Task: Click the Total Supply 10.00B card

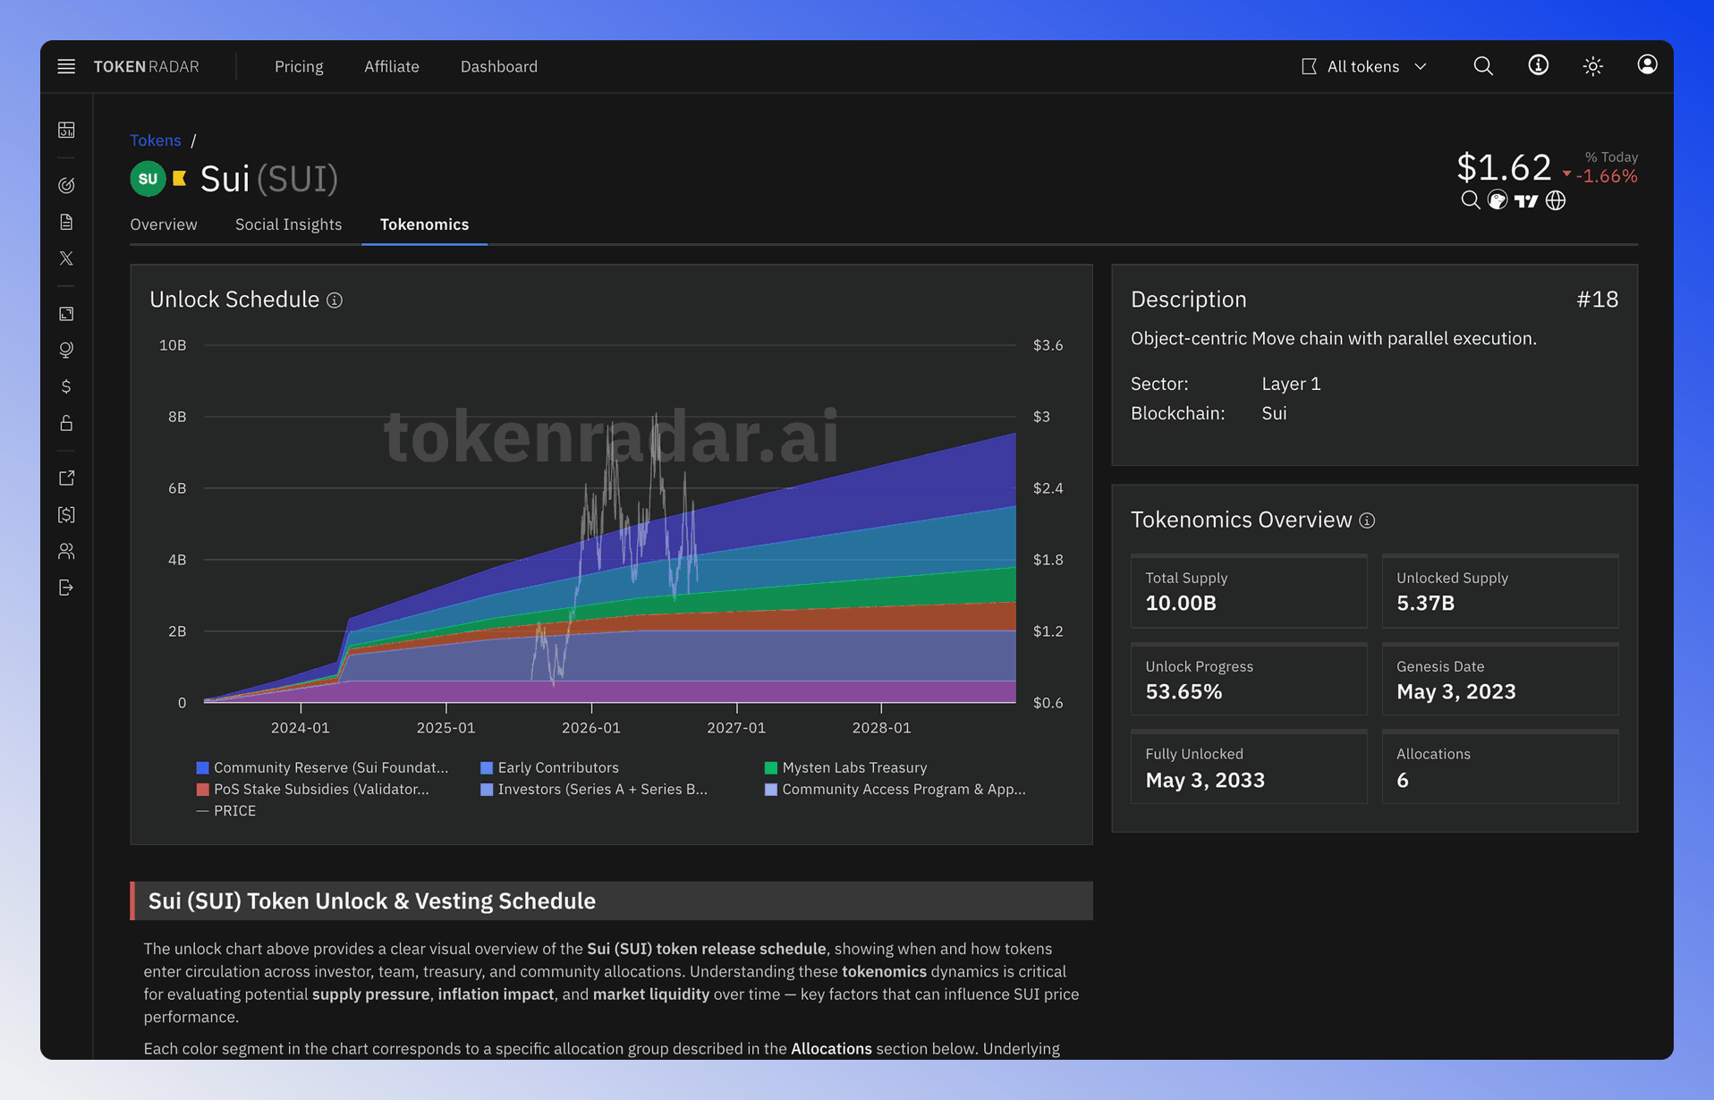Action: 1249,591
